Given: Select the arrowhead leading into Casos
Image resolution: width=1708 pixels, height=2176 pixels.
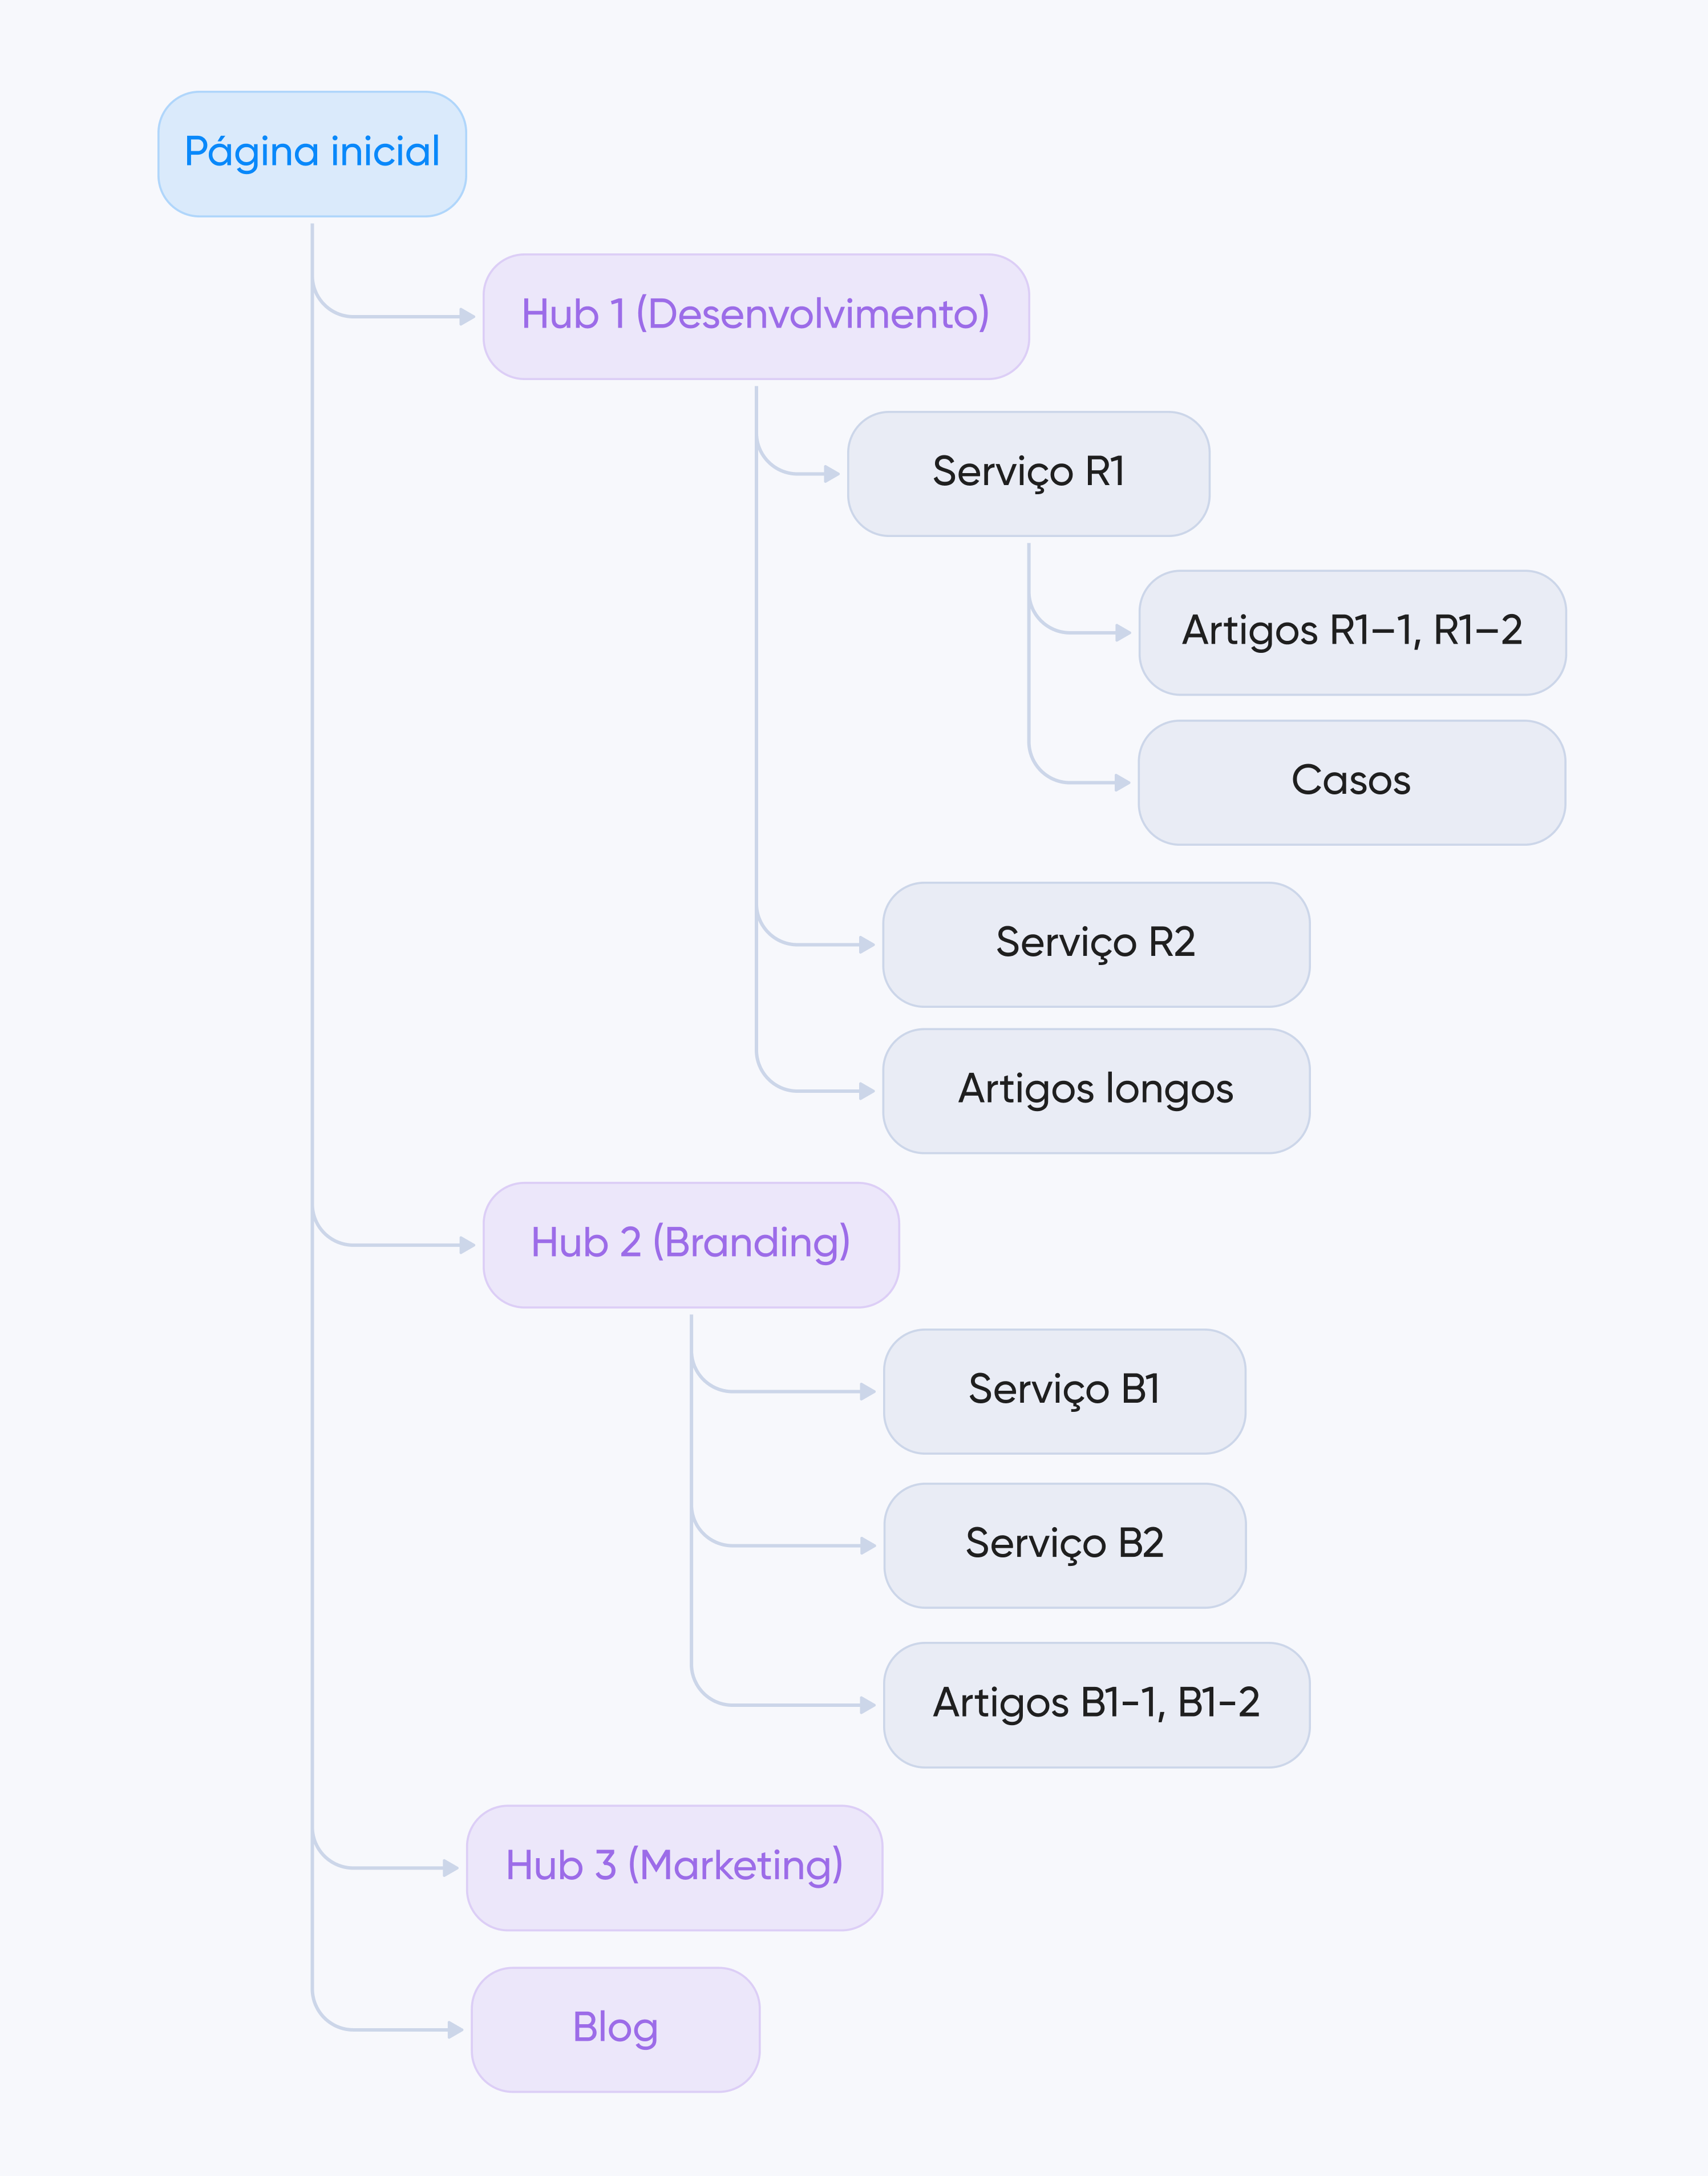Looking at the screenshot, I should point(1122,782).
